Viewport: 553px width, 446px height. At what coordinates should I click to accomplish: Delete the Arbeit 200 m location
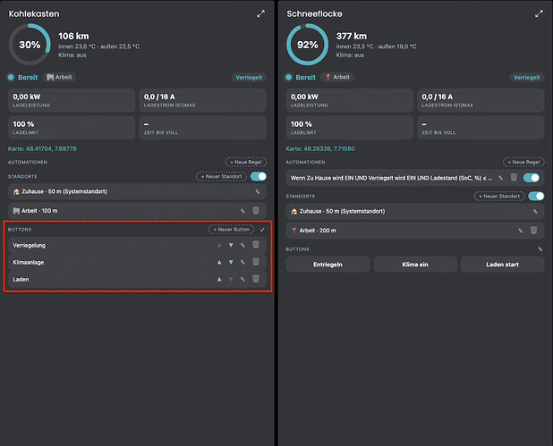pyautogui.click(x=533, y=230)
